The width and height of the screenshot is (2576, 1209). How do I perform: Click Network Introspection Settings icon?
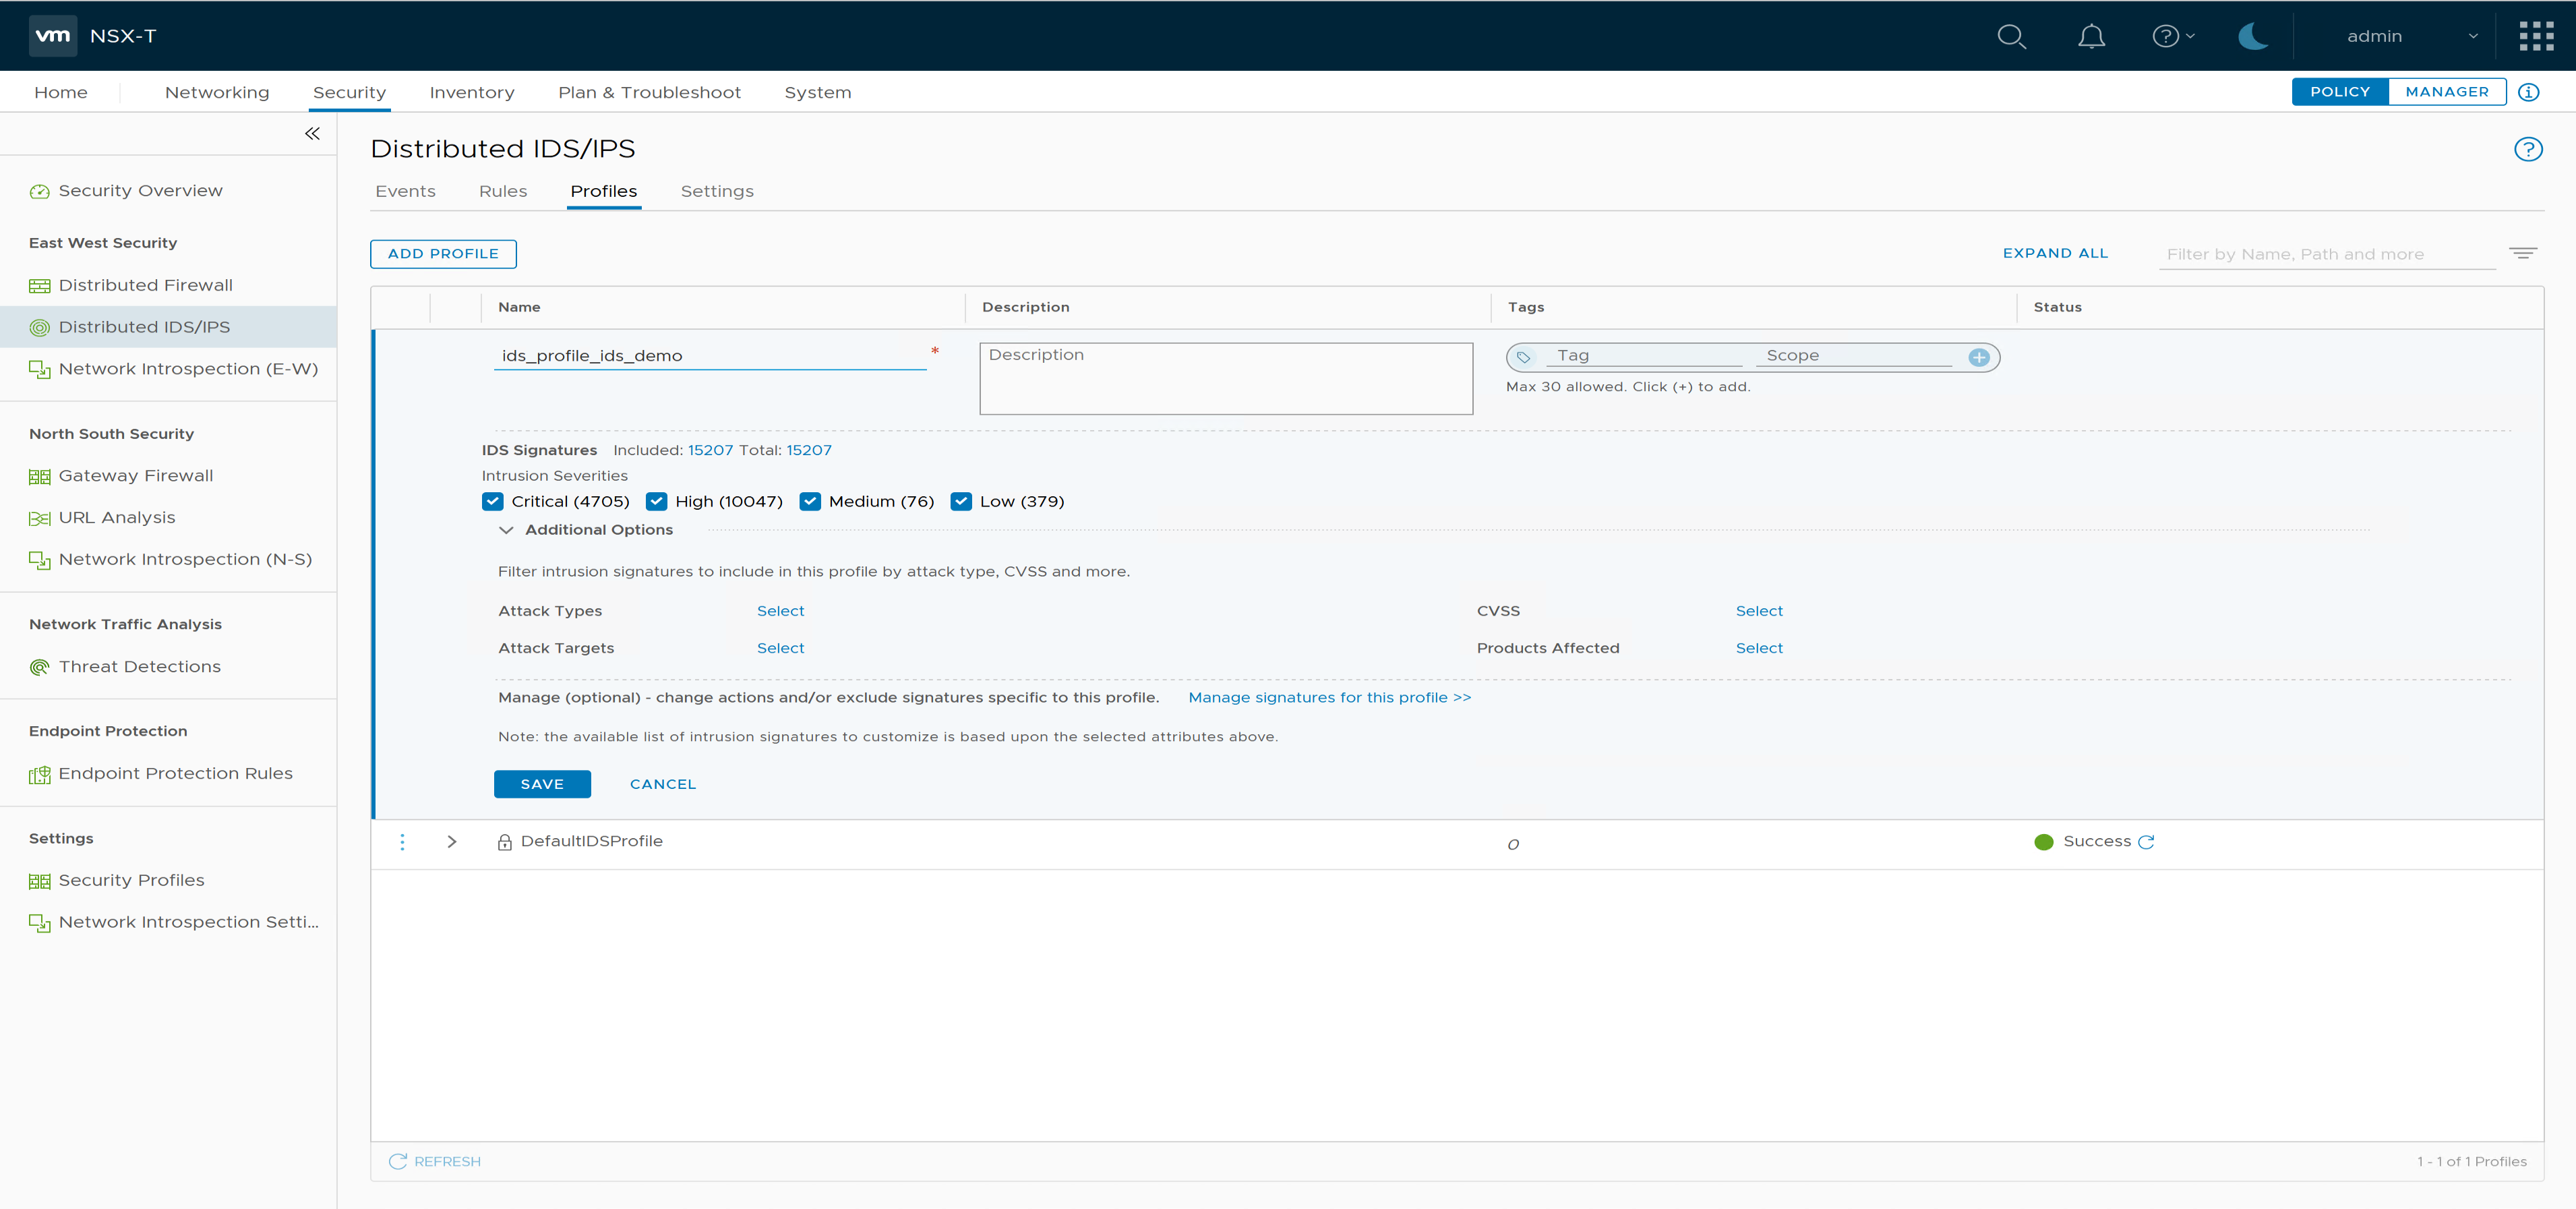tap(40, 923)
